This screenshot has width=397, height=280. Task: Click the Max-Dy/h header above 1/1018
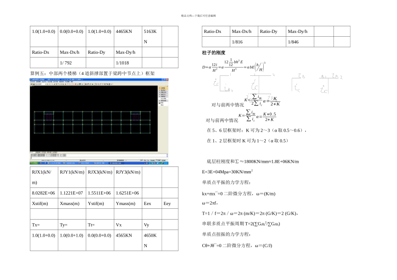pos(126,52)
